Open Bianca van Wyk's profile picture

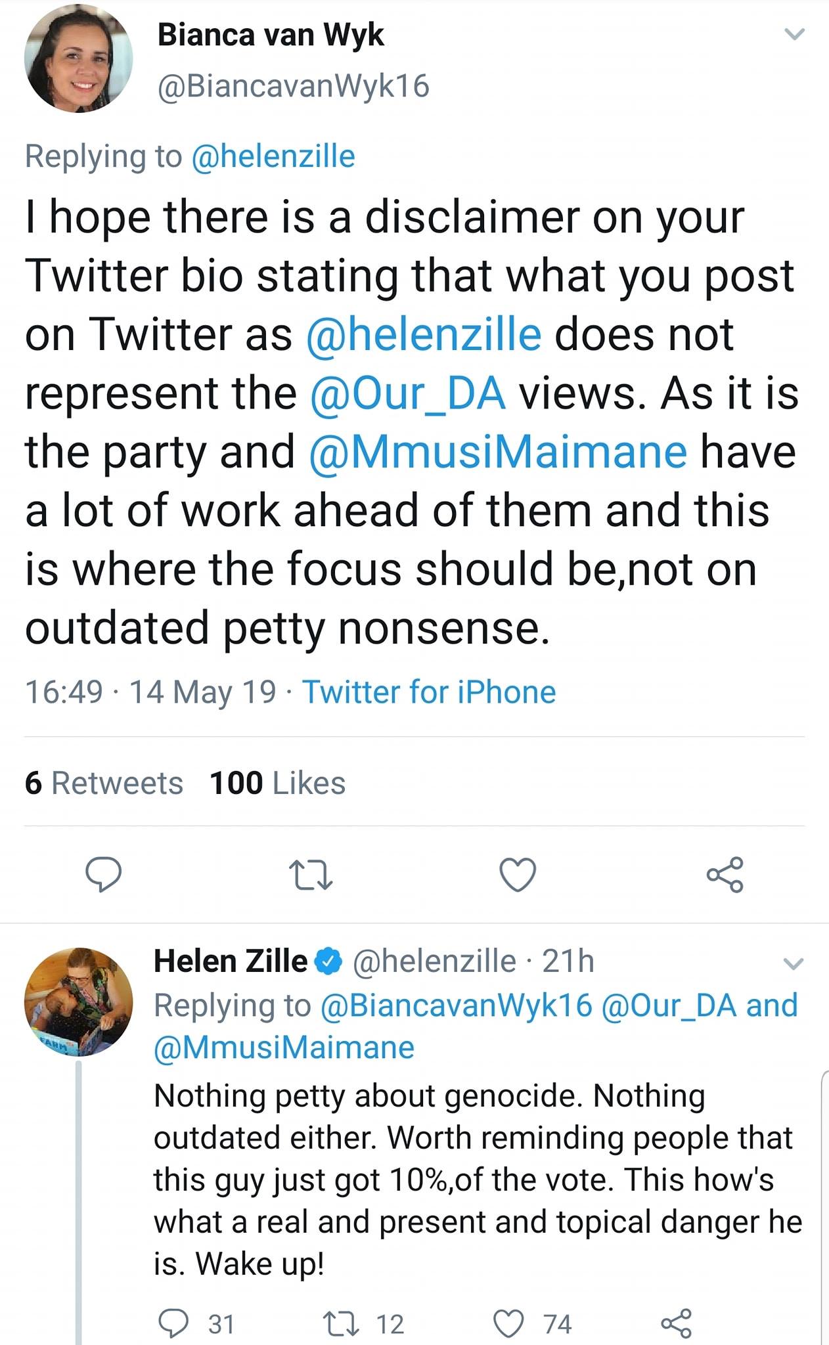pyautogui.click(x=78, y=58)
